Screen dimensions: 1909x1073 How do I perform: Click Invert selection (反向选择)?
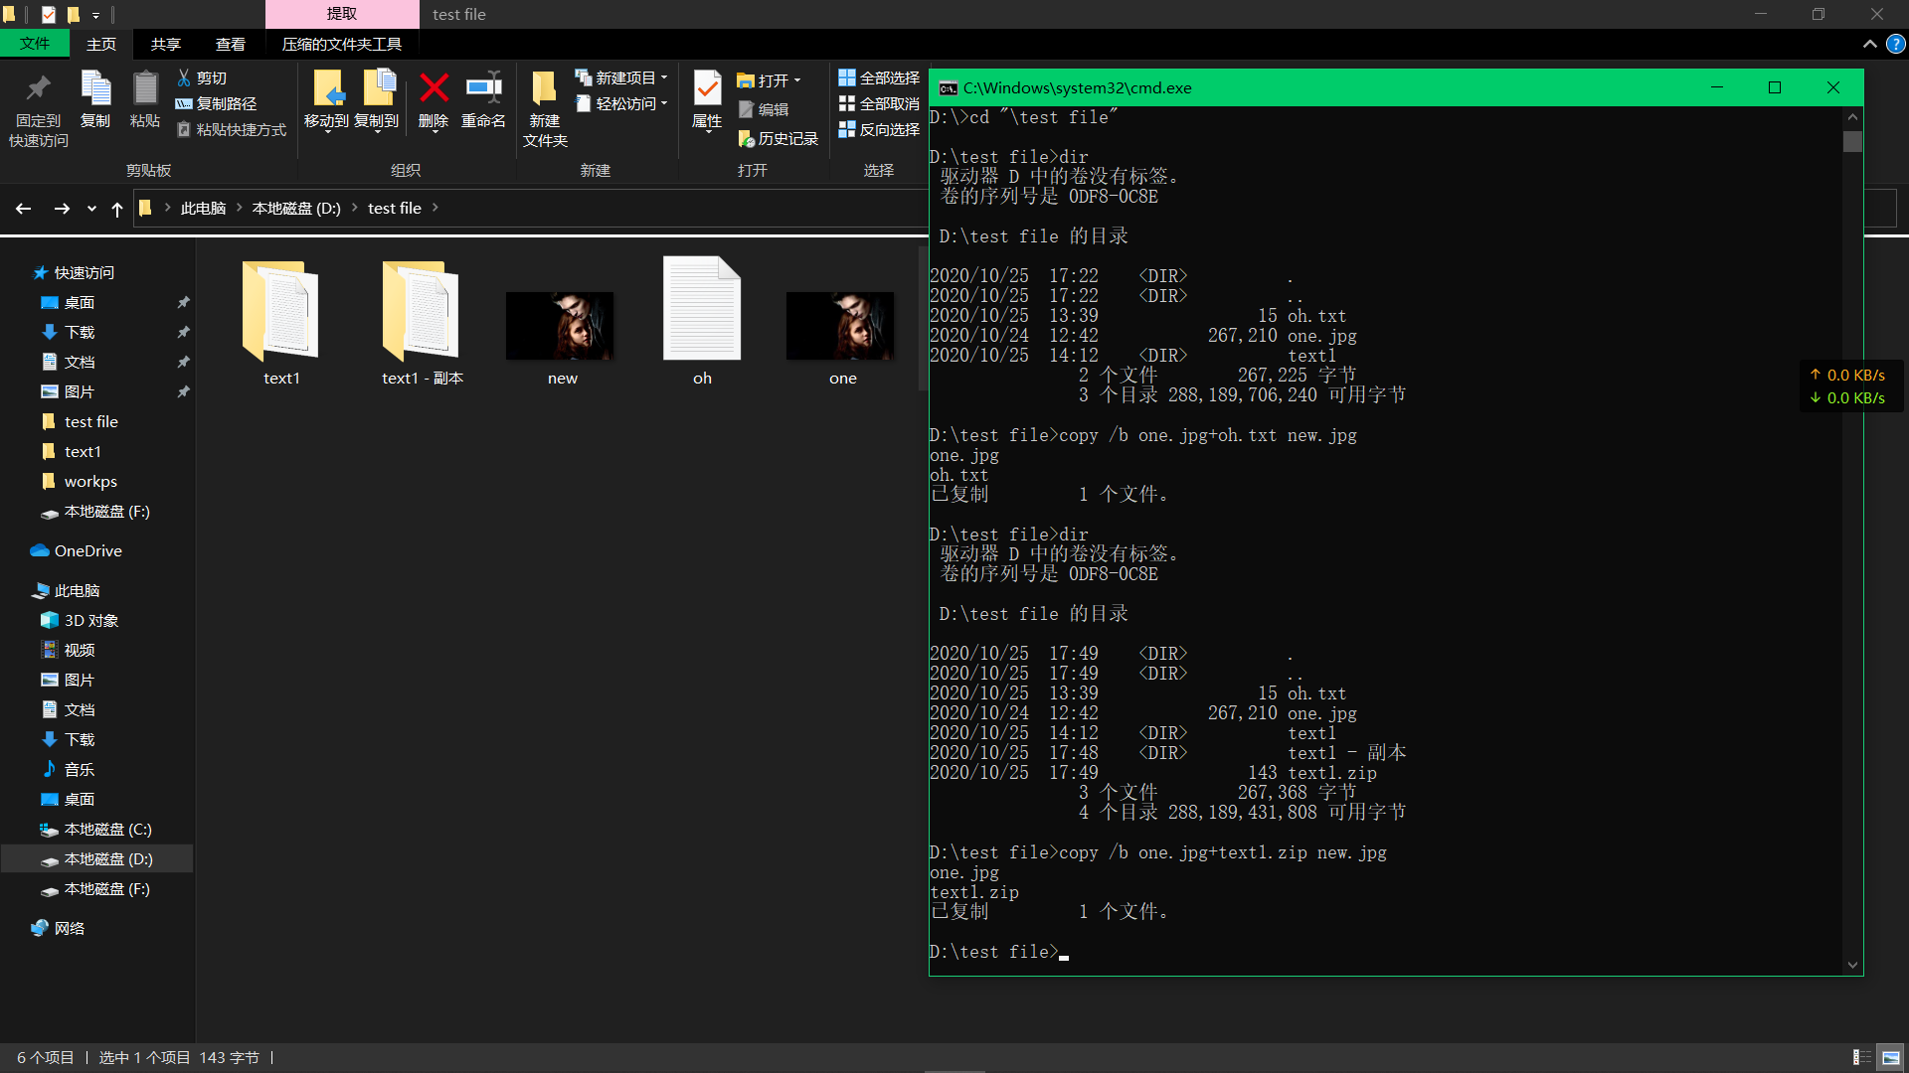pyautogui.click(x=879, y=129)
